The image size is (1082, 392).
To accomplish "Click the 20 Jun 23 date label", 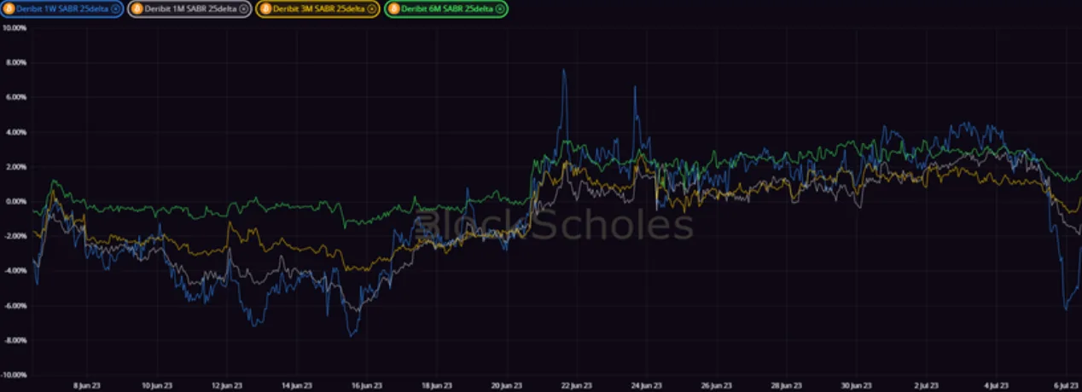I will point(509,384).
